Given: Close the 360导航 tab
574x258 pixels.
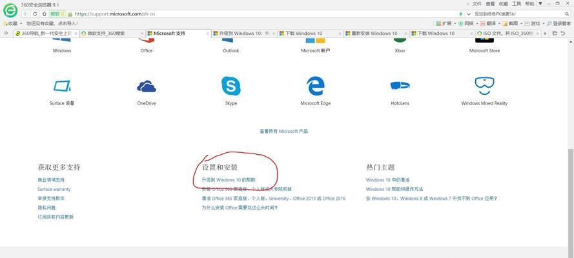Looking at the screenshot, I should click(76, 34).
